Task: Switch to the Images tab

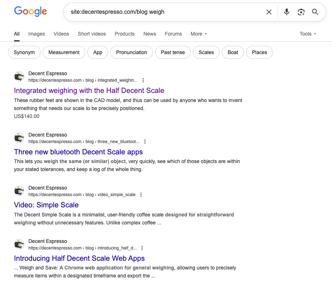Action: pos(36,34)
